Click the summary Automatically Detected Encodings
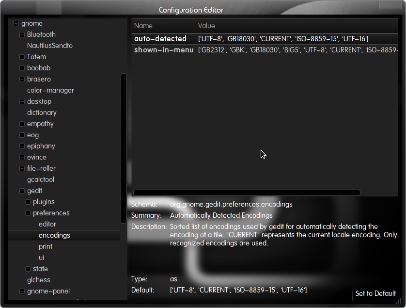Viewport: 406px width, 308px height. pos(221,215)
